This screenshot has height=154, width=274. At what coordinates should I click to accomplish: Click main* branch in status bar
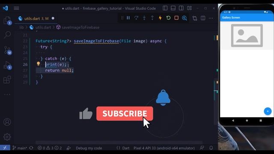pos(20,148)
